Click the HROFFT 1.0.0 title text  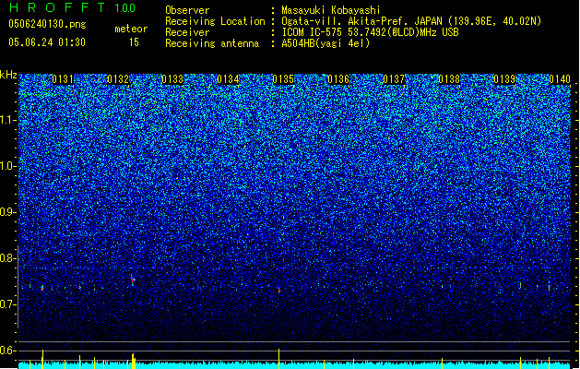point(72,7)
